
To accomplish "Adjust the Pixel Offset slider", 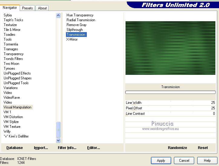I will tap(170, 108).
